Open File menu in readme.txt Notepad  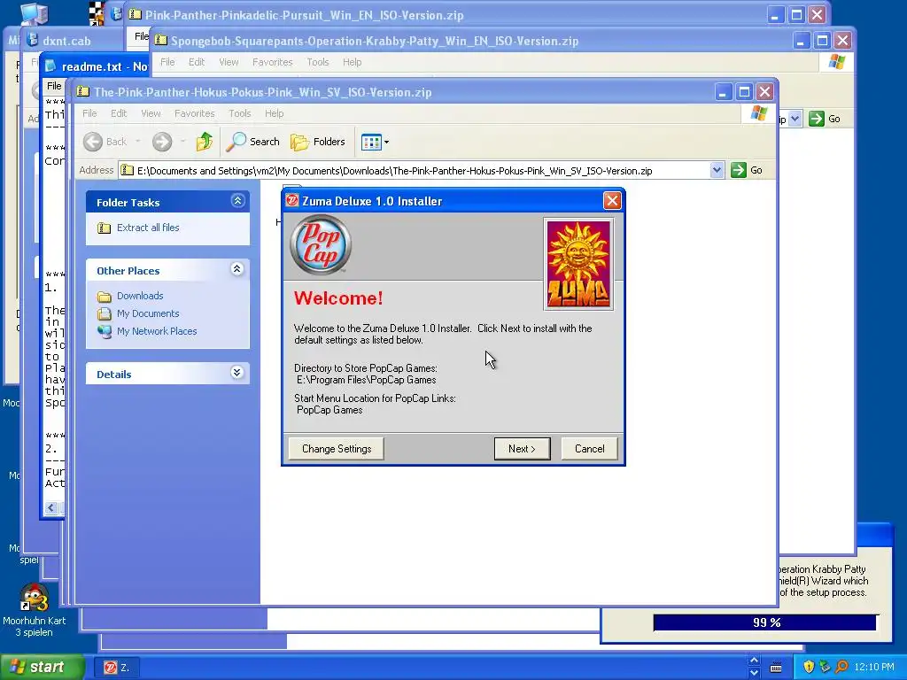54,86
